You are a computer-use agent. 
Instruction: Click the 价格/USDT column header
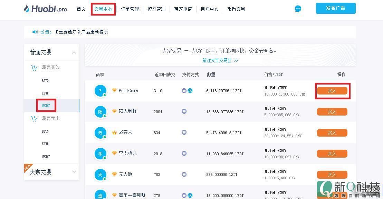[273, 74]
